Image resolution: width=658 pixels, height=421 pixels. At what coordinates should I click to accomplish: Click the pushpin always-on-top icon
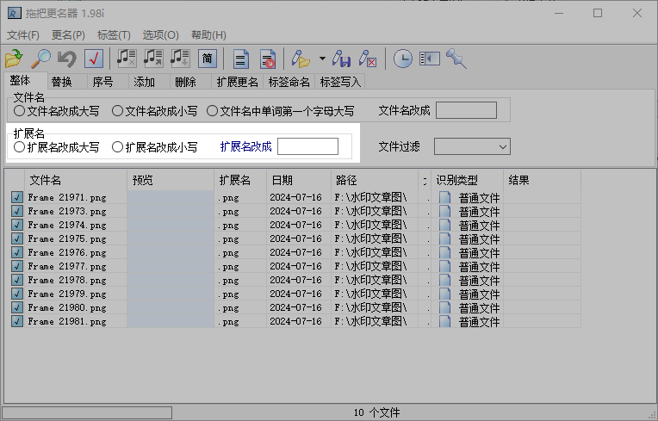[x=456, y=59]
